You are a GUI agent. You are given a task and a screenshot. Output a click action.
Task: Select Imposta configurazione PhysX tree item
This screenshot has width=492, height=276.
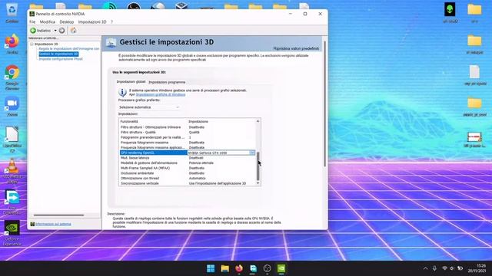61,59
